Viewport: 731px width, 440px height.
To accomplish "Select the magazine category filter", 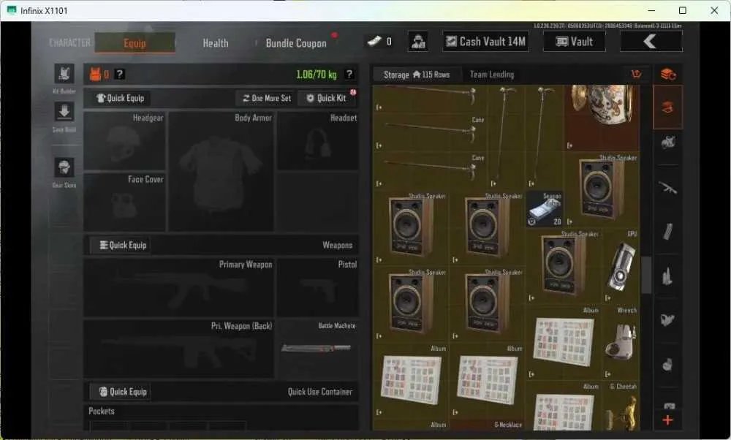I will 667,232.
